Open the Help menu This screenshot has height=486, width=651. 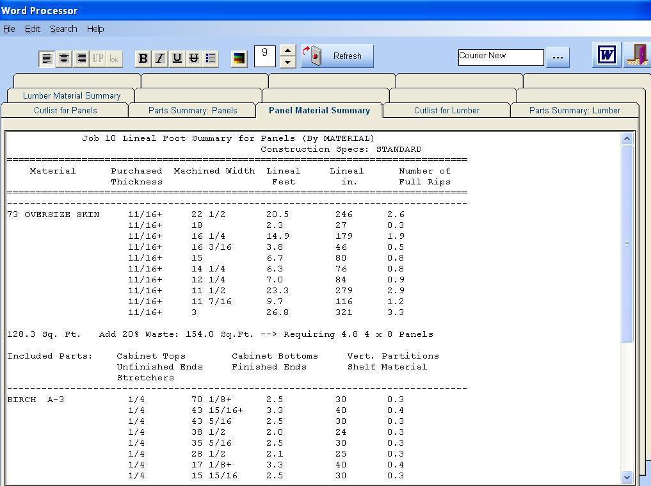(x=95, y=29)
